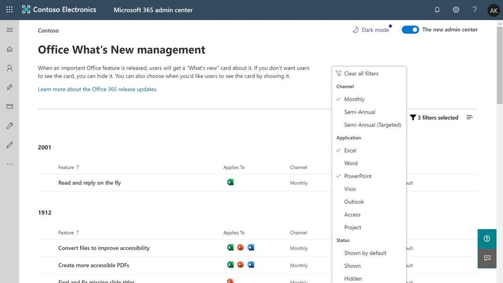The height and width of the screenshot is (283, 503).
Task: Open the help question mark in header
Action: coord(474,10)
